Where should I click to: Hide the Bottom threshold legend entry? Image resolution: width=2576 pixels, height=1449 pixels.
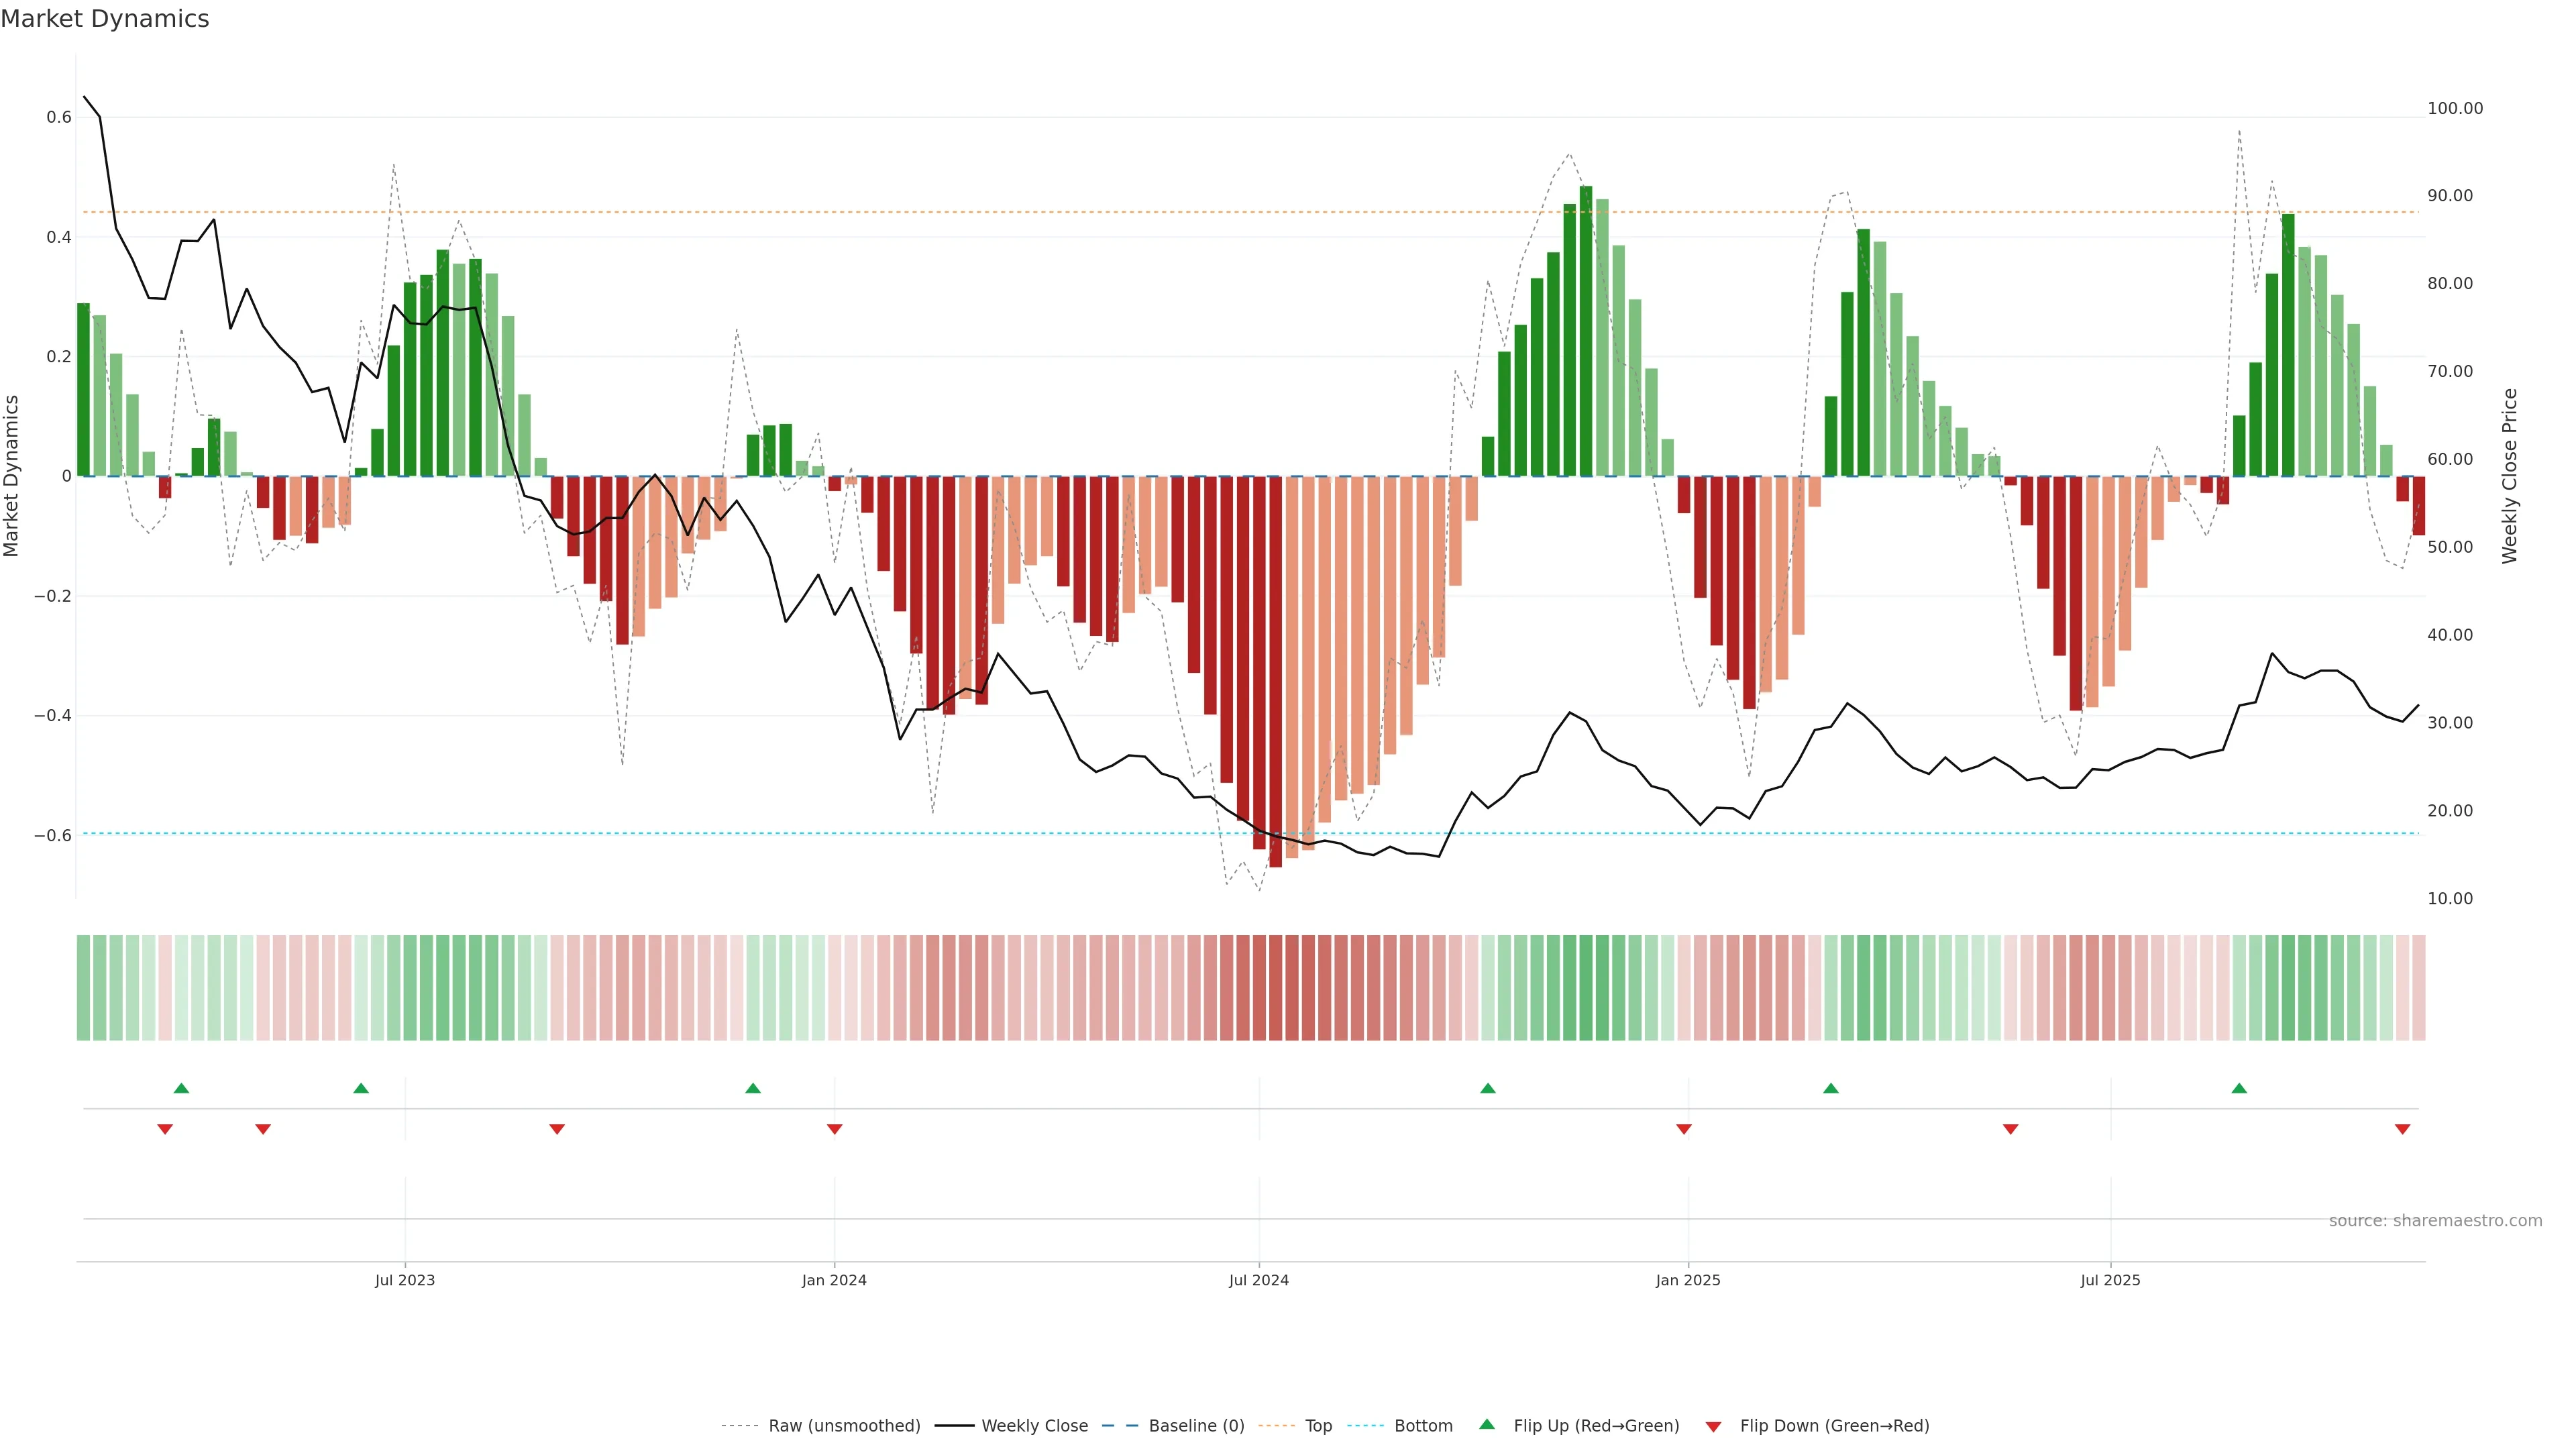pyautogui.click(x=1423, y=1425)
